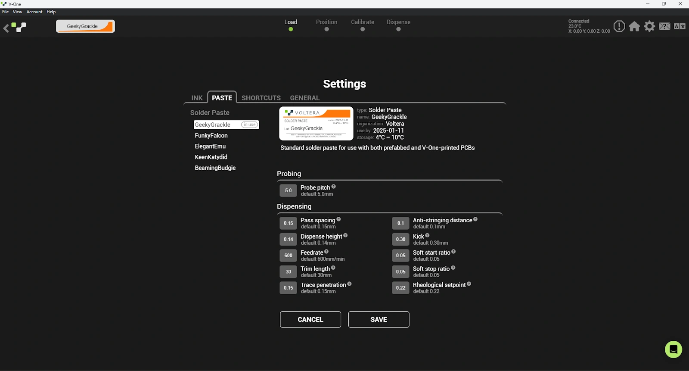The width and height of the screenshot is (689, 371).
Task: Edit the Trace penetration value field
Action: 288,288
